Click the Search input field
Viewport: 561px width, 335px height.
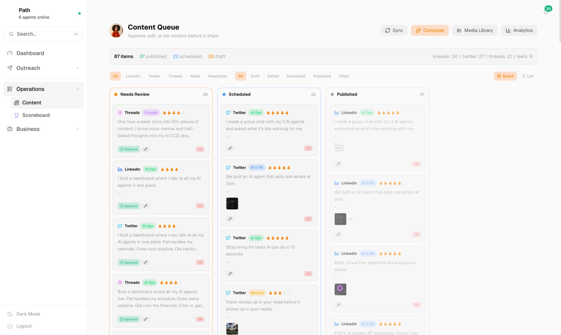click(x=43, y=34)
